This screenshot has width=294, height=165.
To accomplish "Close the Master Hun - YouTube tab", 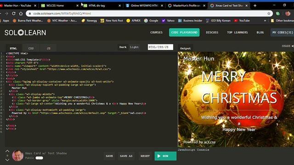I will (35, 5).
